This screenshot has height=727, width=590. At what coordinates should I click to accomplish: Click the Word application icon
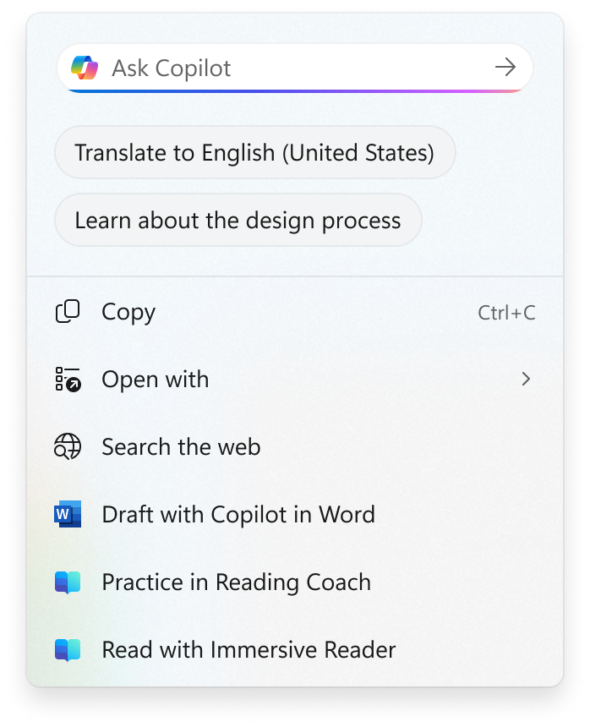coord(68,514)
